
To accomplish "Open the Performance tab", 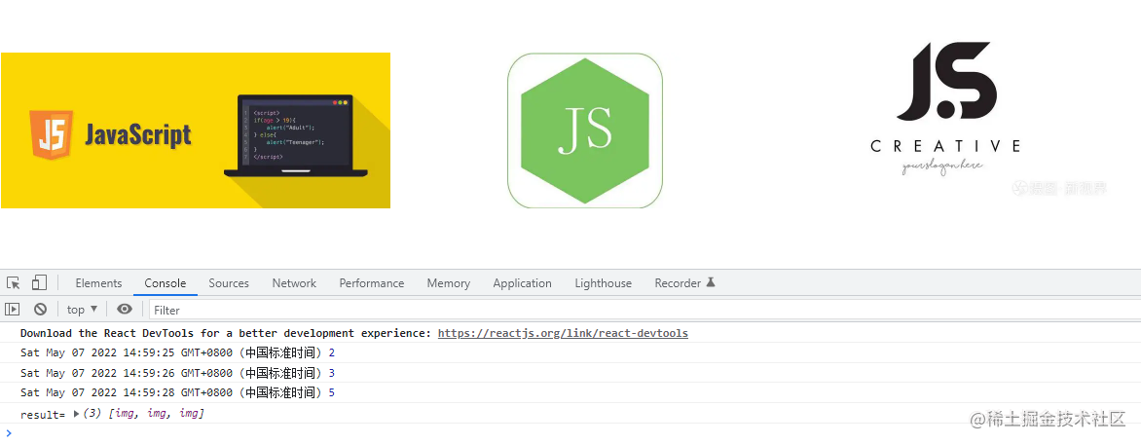I will click(371, 283).
